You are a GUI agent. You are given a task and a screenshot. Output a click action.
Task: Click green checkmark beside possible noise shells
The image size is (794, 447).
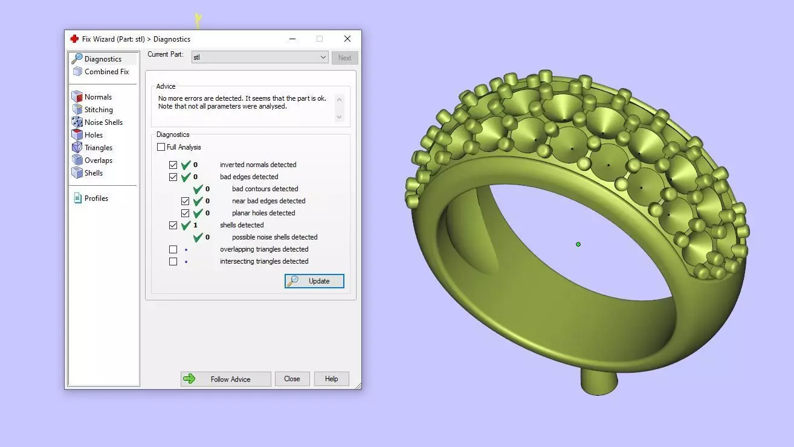point(198,237)
